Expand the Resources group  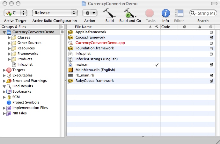(x=9, y=48)
